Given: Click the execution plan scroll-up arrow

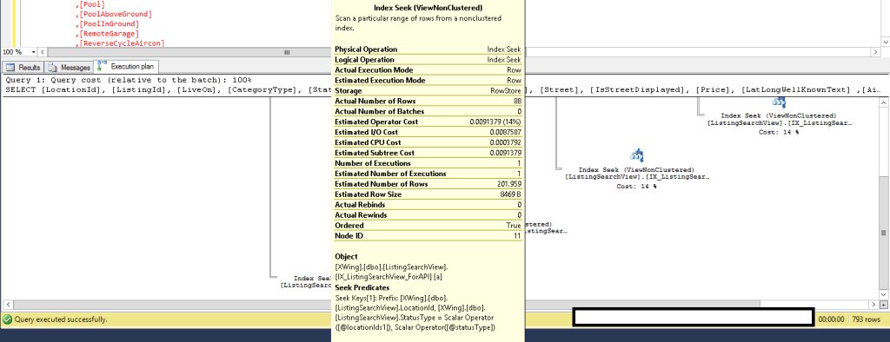Looking at the screenshot, I should pos(884,102).
